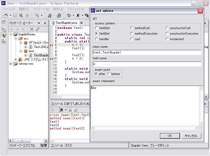This screenshot has width=210, height=156.
Task: Click the external tools runner icon
Action: coord(87,15)
